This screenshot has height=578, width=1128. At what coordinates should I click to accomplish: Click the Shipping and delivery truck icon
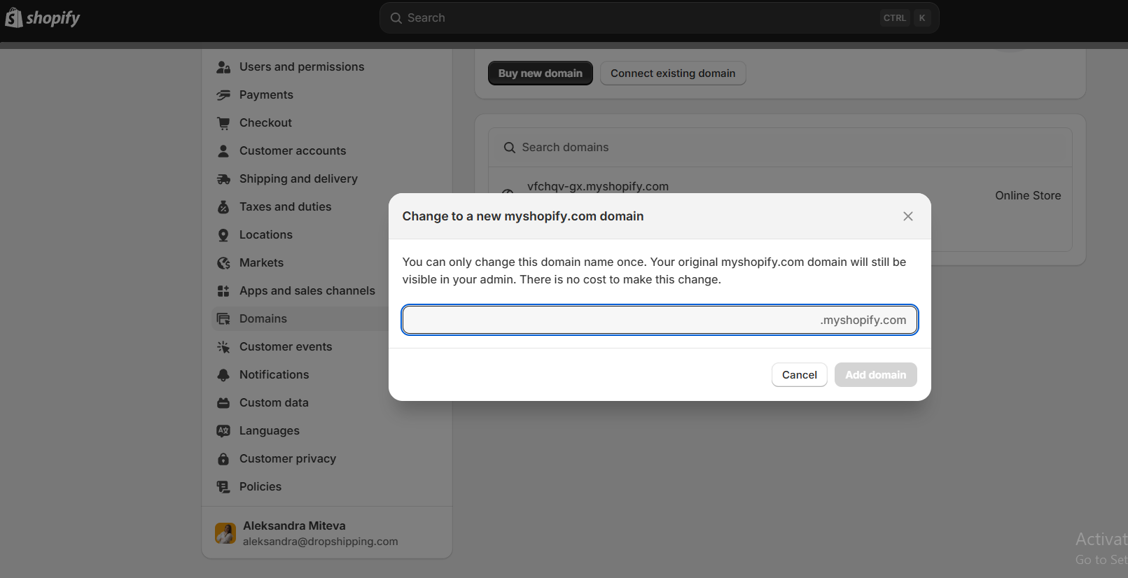[223, 179]
